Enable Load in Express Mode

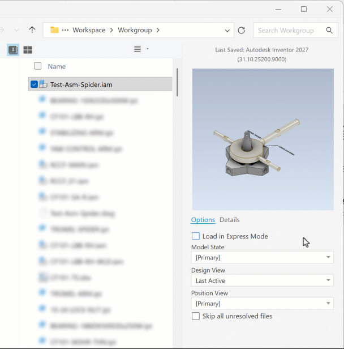pyautogui.click(x=196, y=236)
